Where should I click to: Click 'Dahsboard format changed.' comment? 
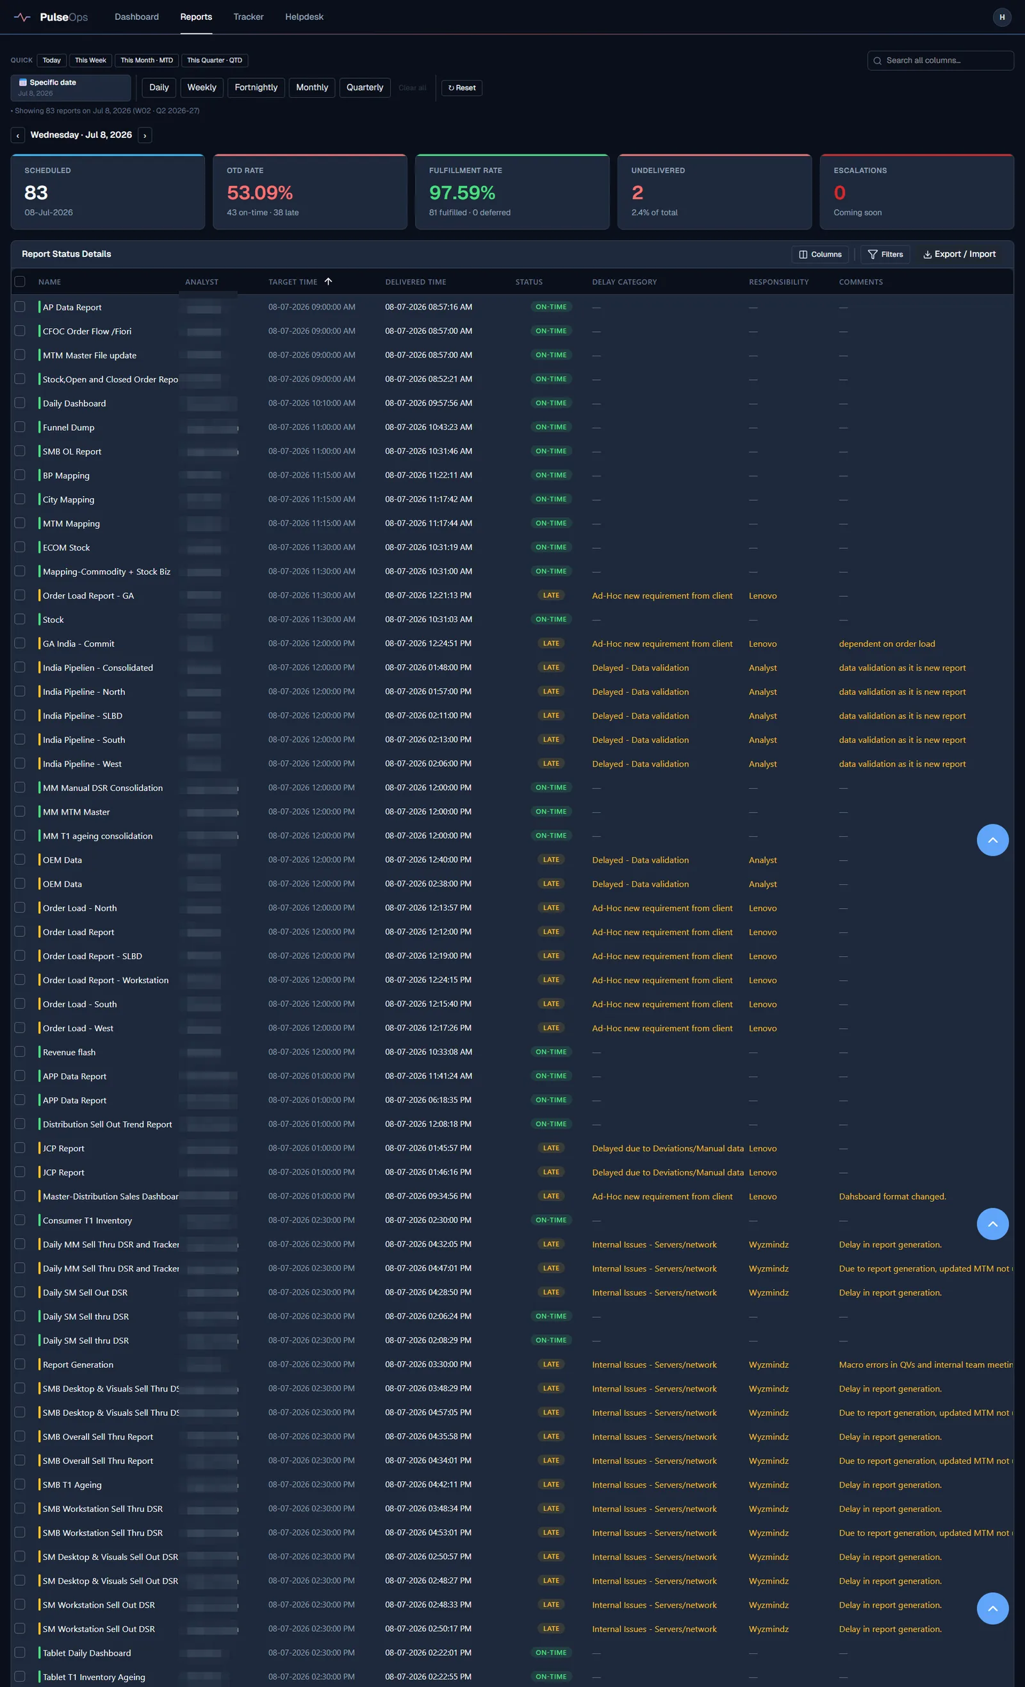(x=892, y=1196)
